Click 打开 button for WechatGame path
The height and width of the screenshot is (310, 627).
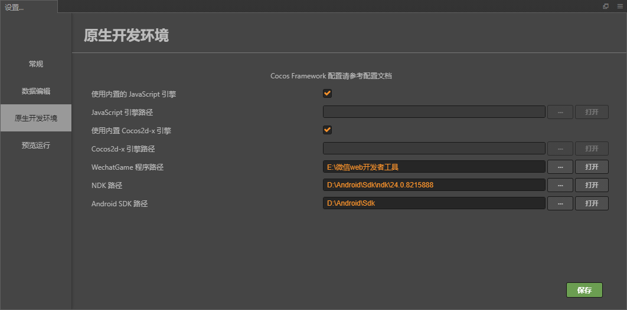pyautogui.click(x=592, y=167)
